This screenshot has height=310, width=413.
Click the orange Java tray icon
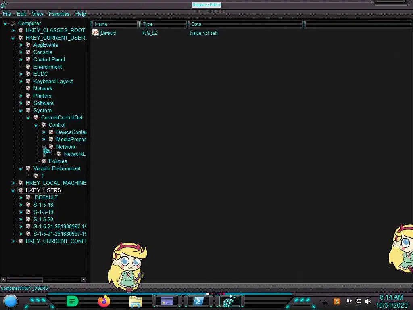click(337, 301)
